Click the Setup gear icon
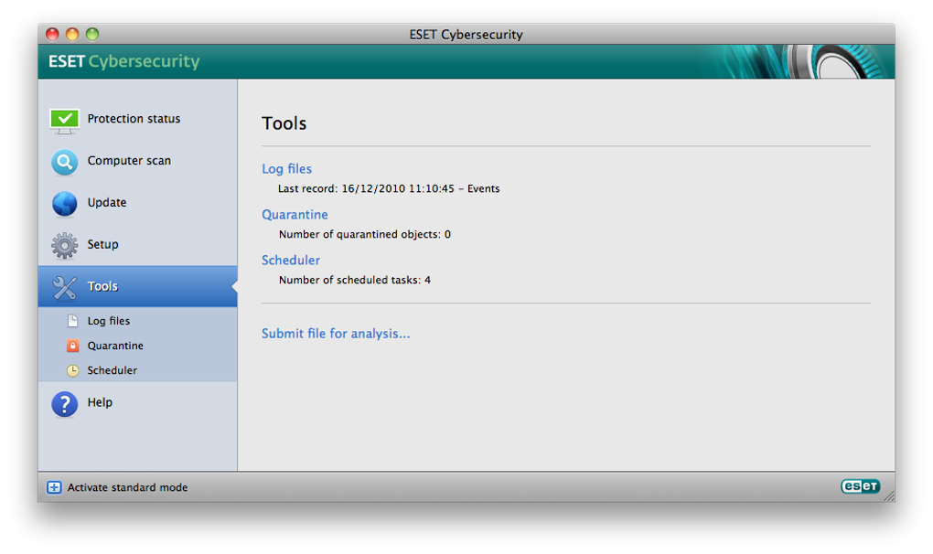 [x=64, y=246]
